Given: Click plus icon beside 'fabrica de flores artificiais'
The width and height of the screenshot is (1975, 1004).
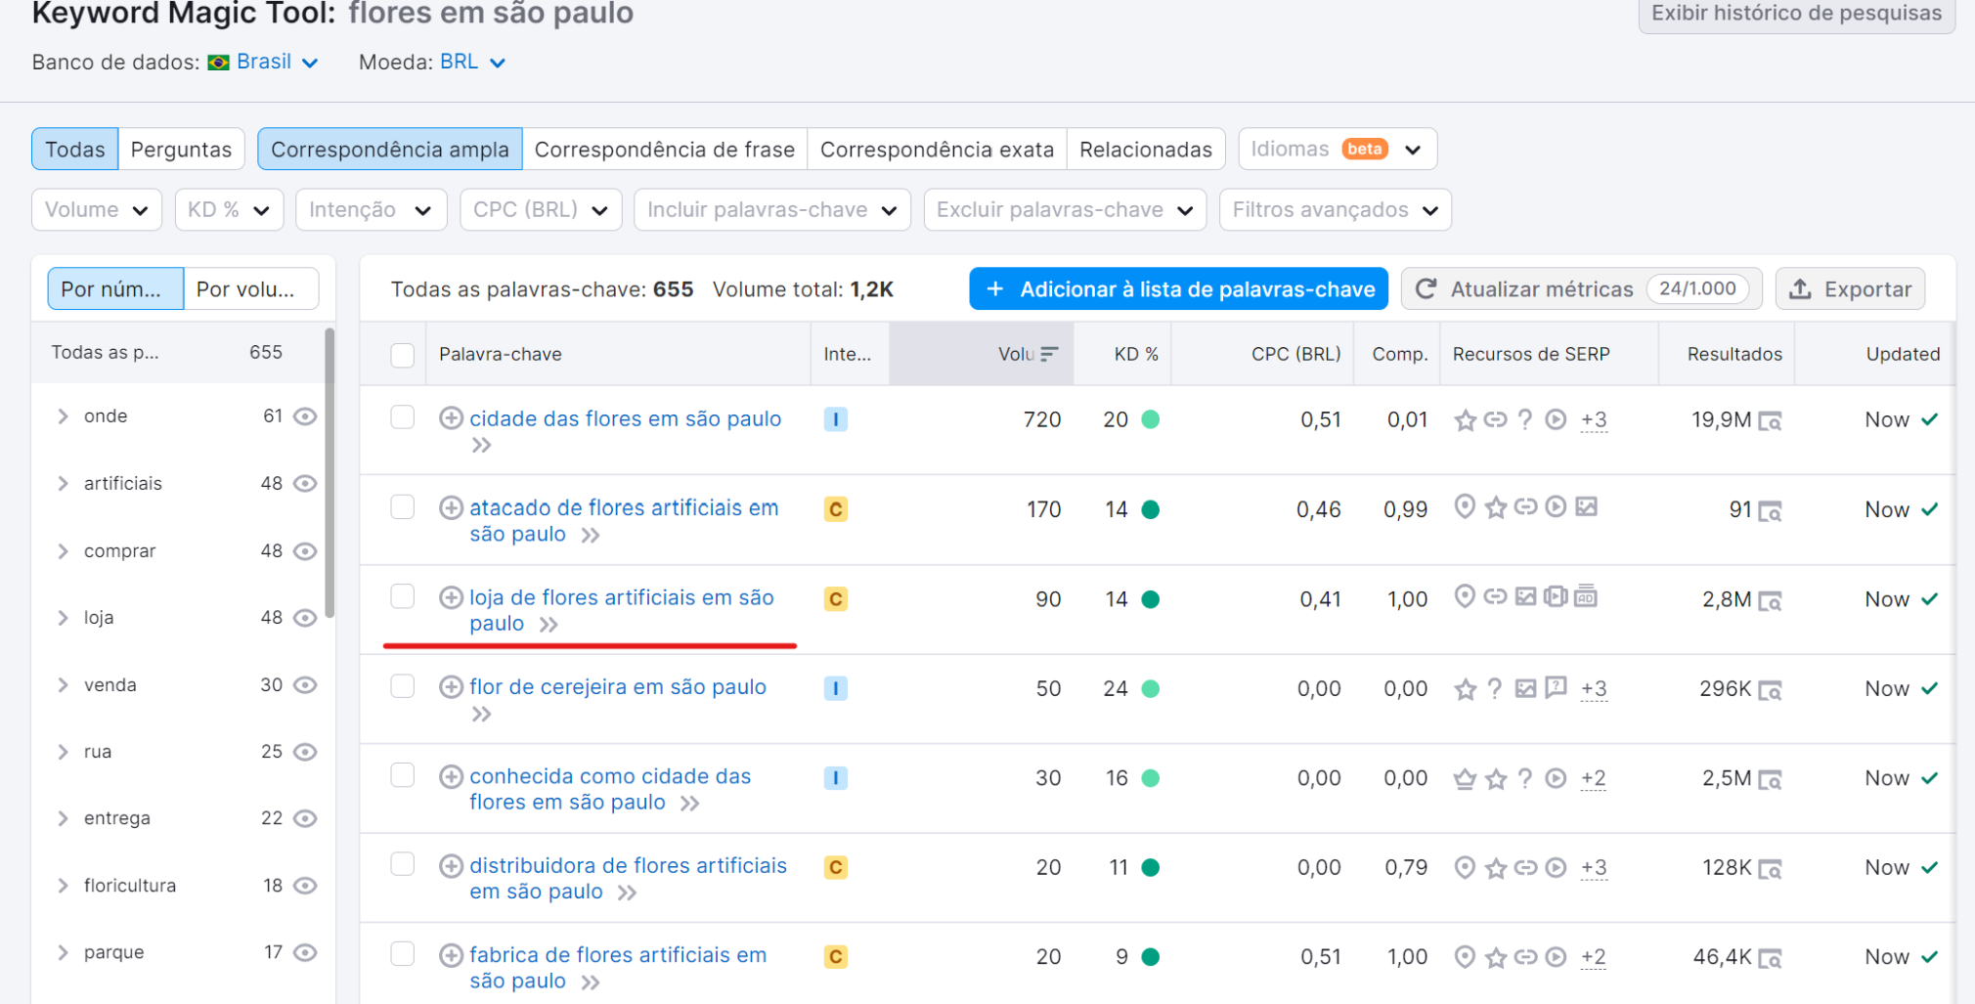Looking at the screenshot, I should click(451, 955).
